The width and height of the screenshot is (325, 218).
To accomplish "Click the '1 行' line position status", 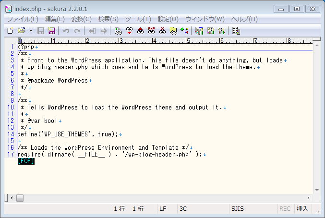I will tap(119, 209).
